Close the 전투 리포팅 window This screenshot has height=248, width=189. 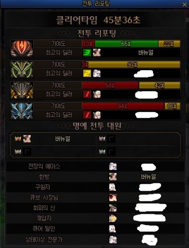pyautogui.click(x=184, y=4)
